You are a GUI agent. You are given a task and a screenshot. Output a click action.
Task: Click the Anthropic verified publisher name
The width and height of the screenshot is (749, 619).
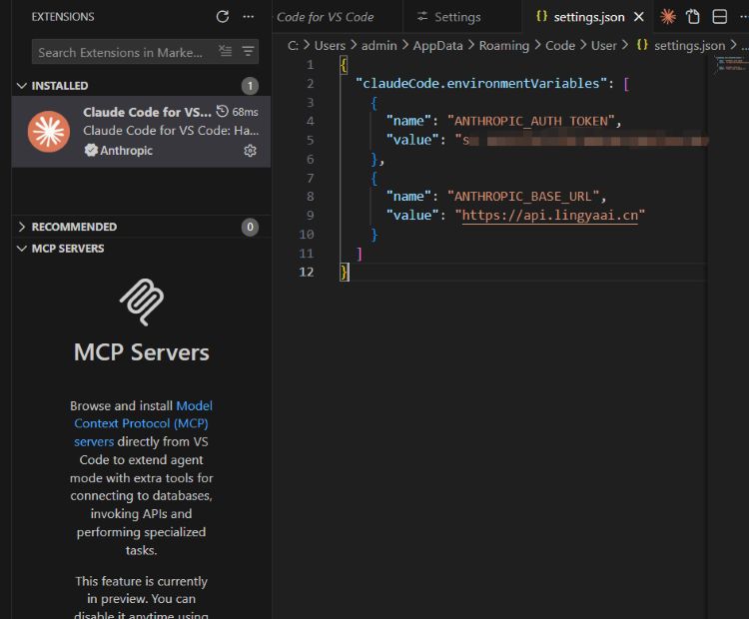pyautogui.click(x=127, y=151)
